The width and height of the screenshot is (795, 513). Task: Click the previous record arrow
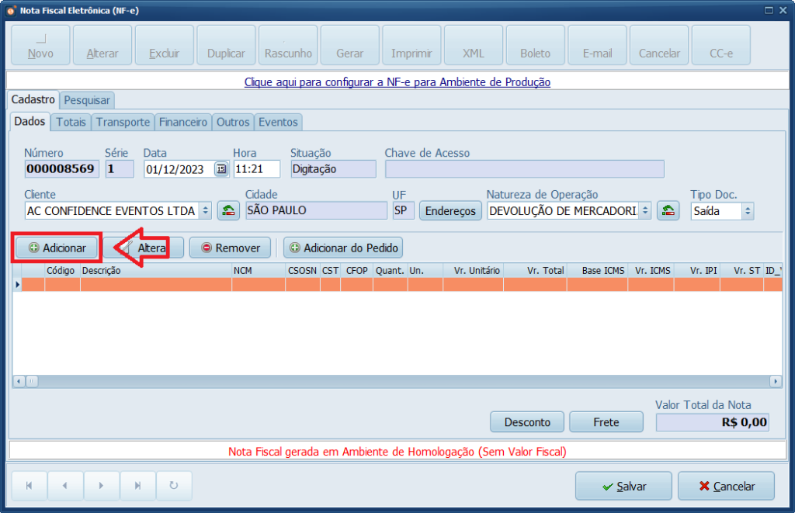(65, 485)
